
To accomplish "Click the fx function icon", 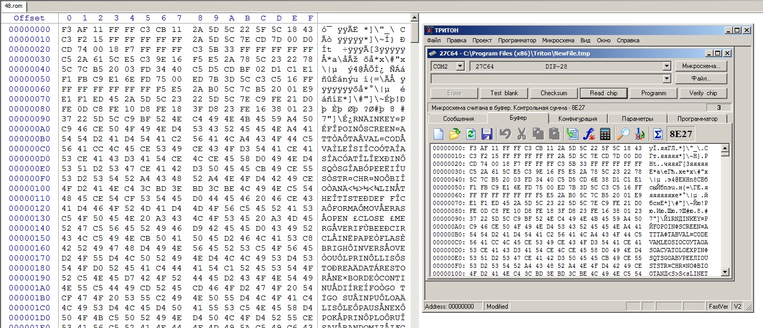I will pyautogui.click(x=589, y=134).
